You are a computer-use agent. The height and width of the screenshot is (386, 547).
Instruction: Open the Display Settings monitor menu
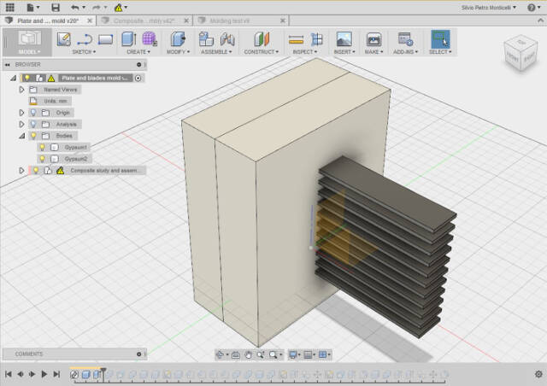coord(293,355)
